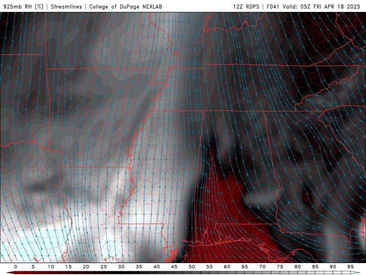Click "College of DuPage NEXLAB" text
Screen dimensions: 366x275
click(125, 6)
